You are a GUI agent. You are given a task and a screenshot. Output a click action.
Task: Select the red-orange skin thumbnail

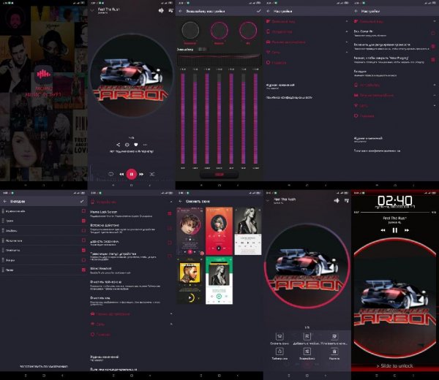(219, 231)
